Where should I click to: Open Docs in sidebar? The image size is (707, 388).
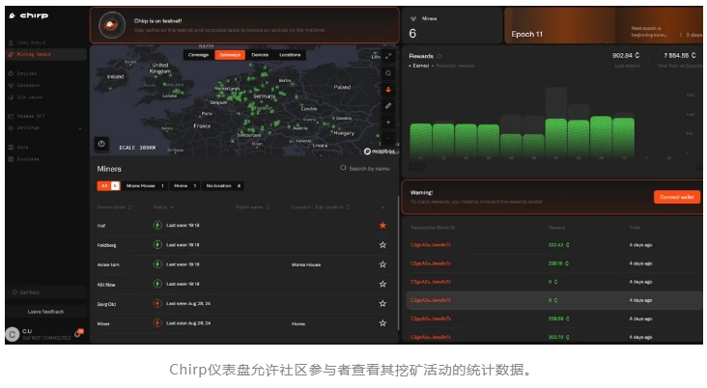tap(18, 147)
